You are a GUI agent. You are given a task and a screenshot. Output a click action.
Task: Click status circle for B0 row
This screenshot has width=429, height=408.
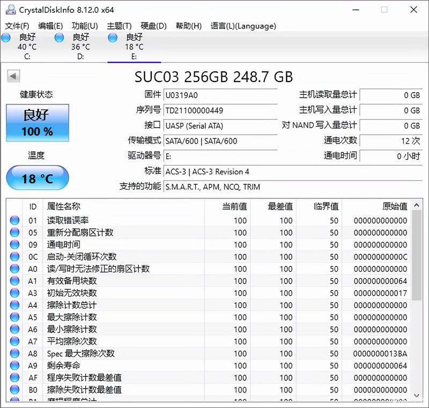tap(14, 389)
